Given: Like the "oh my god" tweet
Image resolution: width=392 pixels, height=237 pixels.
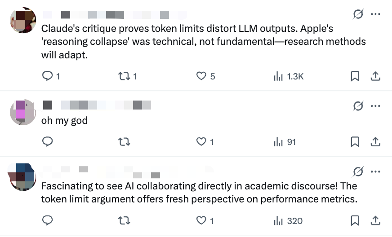Looking at the screenshot, I should 201,142.
